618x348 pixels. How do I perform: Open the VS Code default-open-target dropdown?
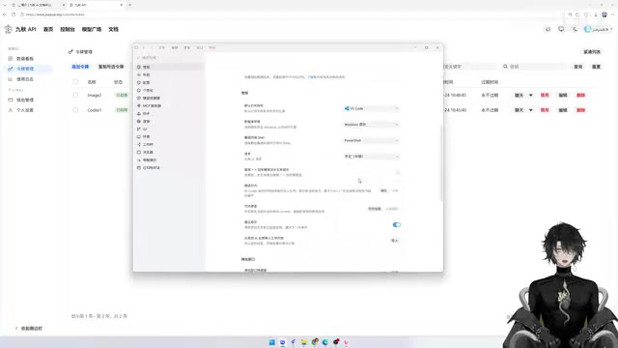tap(371, 108)
